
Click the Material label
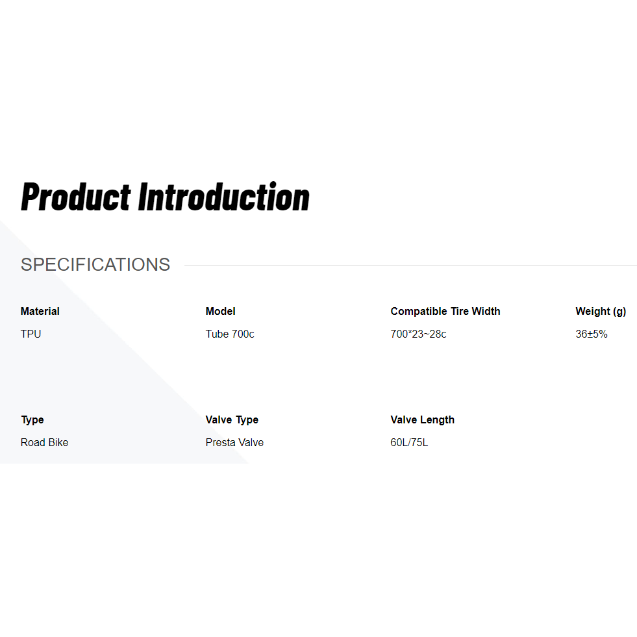pos(40,312)
